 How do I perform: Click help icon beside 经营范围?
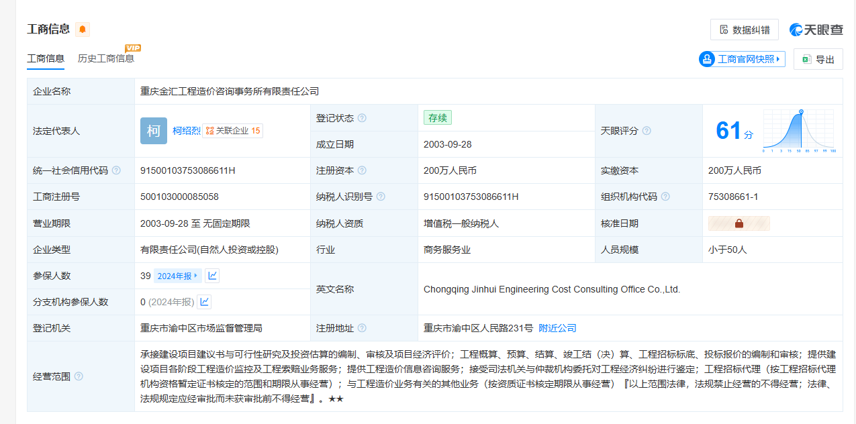coord(79,376)
